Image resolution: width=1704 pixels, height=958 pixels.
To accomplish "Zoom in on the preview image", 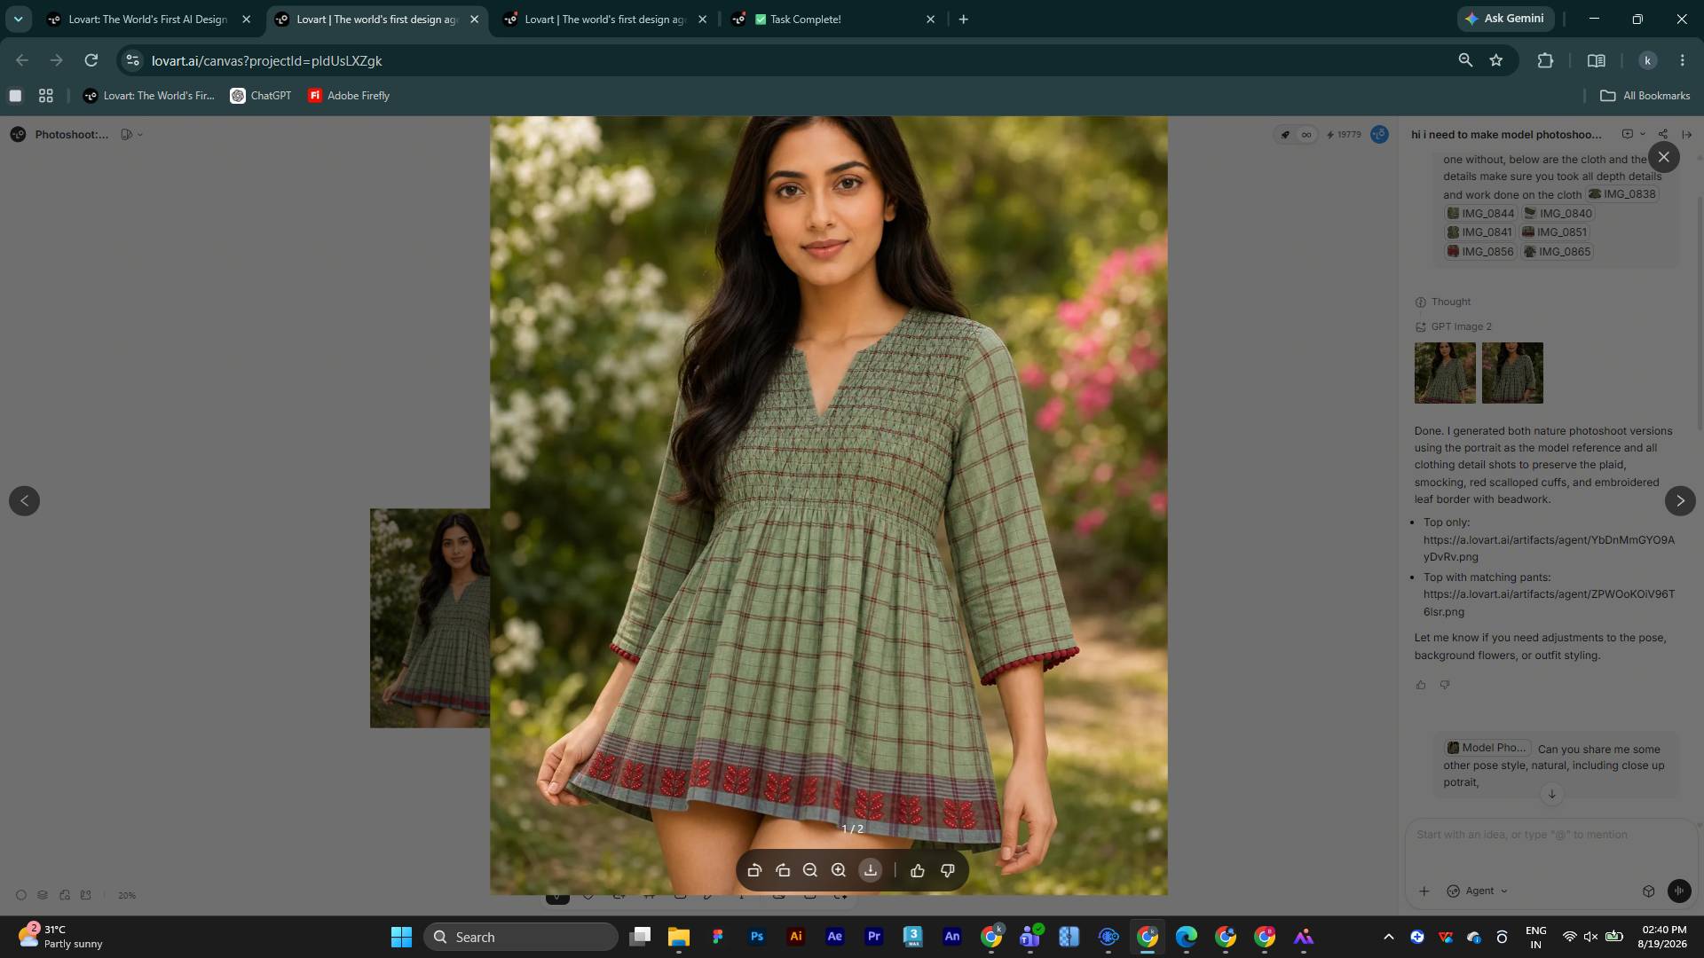I will point(838,870).
